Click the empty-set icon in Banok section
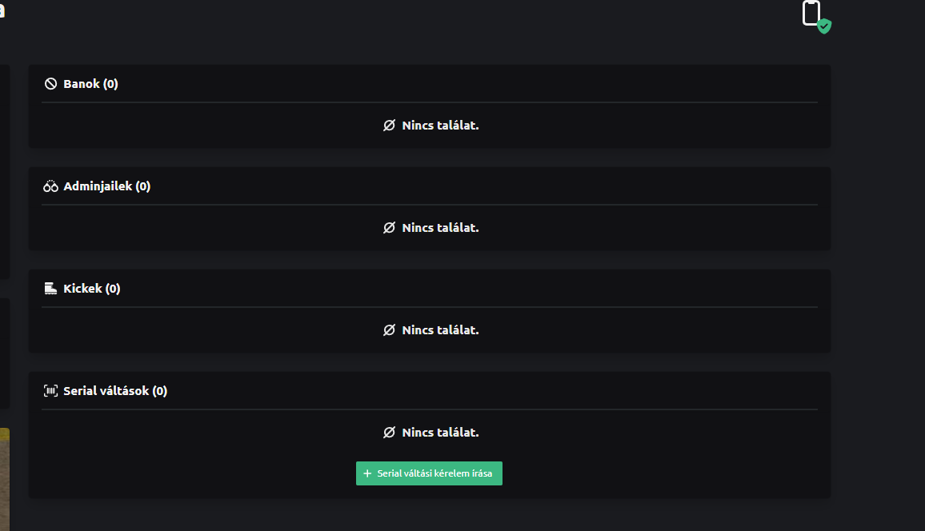This screenshot has height=531, width=925. click(x=389, y=126)
